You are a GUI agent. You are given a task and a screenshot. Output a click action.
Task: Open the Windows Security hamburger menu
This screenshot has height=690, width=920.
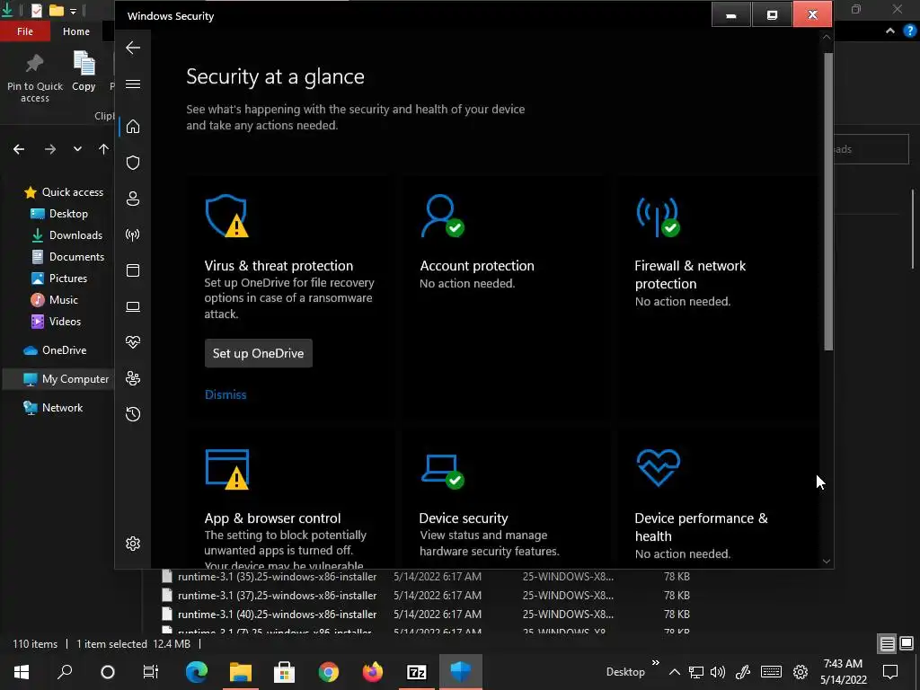133,84
